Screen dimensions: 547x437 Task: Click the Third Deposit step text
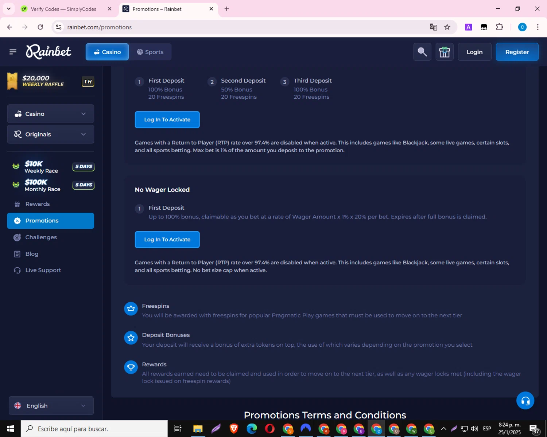click(x=313, y=80)
